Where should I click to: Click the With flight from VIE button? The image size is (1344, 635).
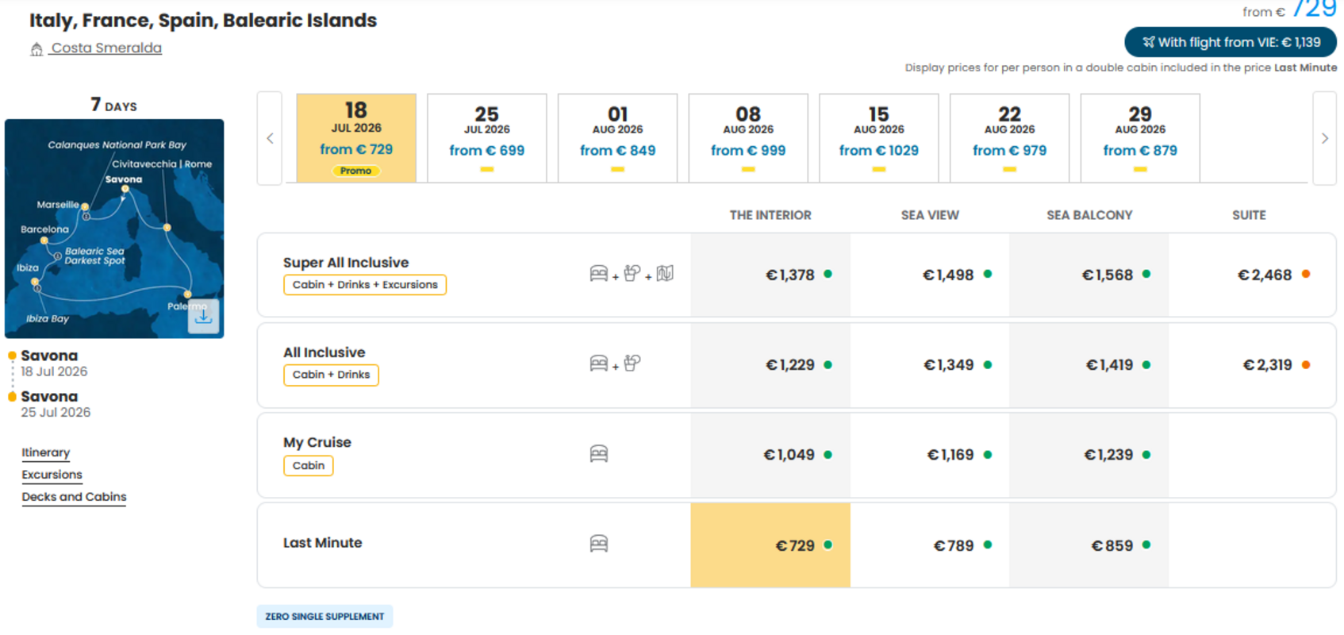1231,42
